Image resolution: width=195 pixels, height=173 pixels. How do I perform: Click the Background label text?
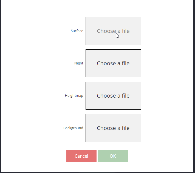(73, 128)
